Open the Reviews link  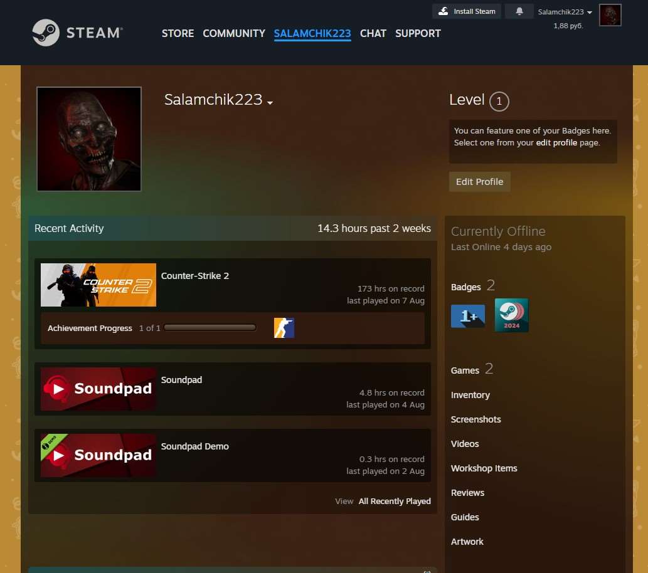tap(467, 492)
